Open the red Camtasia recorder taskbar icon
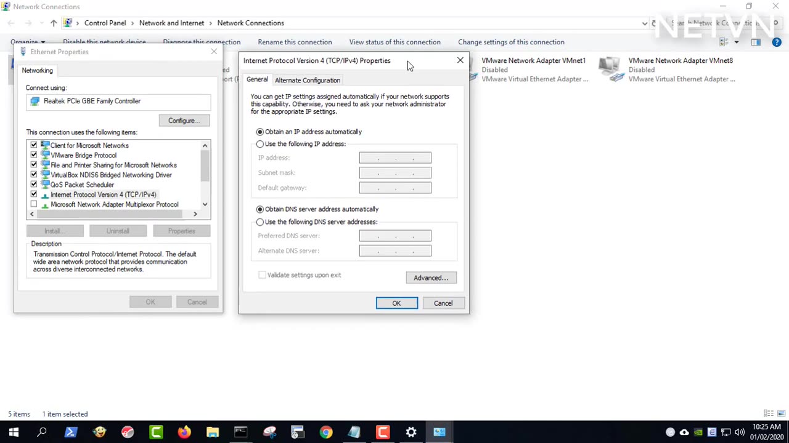 point(383,432)
